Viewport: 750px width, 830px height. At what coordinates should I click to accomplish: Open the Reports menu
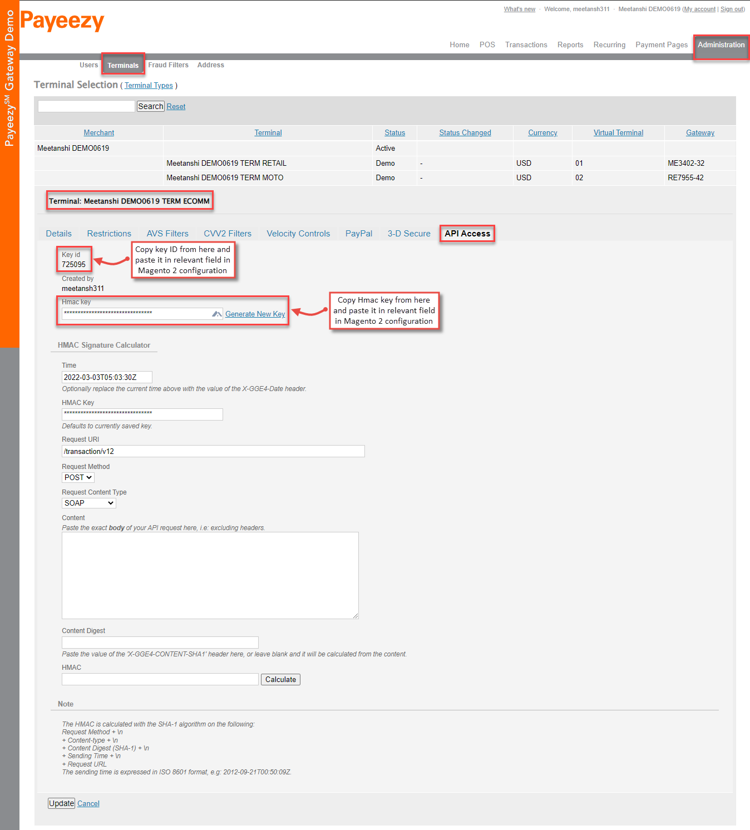click(x=570, y=45)
